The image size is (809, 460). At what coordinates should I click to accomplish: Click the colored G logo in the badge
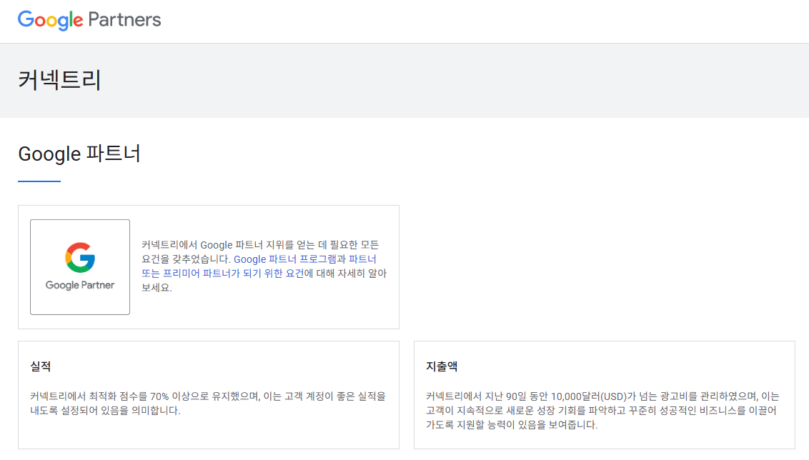point(80,257)
